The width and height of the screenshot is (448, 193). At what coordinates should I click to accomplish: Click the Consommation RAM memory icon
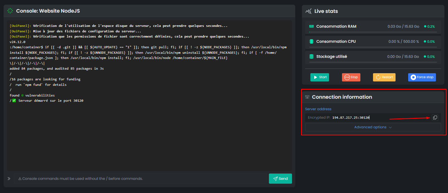[x=311, y=26]
